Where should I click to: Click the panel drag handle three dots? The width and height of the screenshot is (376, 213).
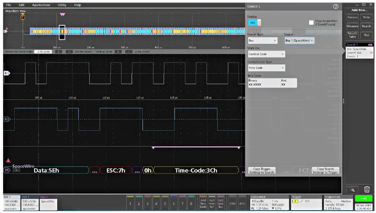coord(343,101)
